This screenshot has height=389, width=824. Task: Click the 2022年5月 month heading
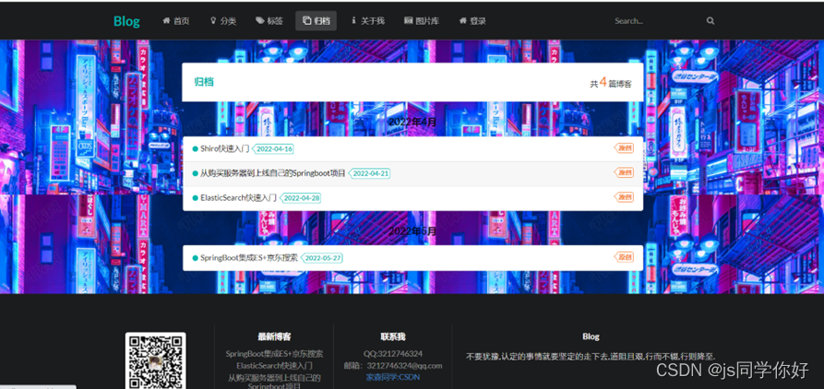(x=412, y=231)
